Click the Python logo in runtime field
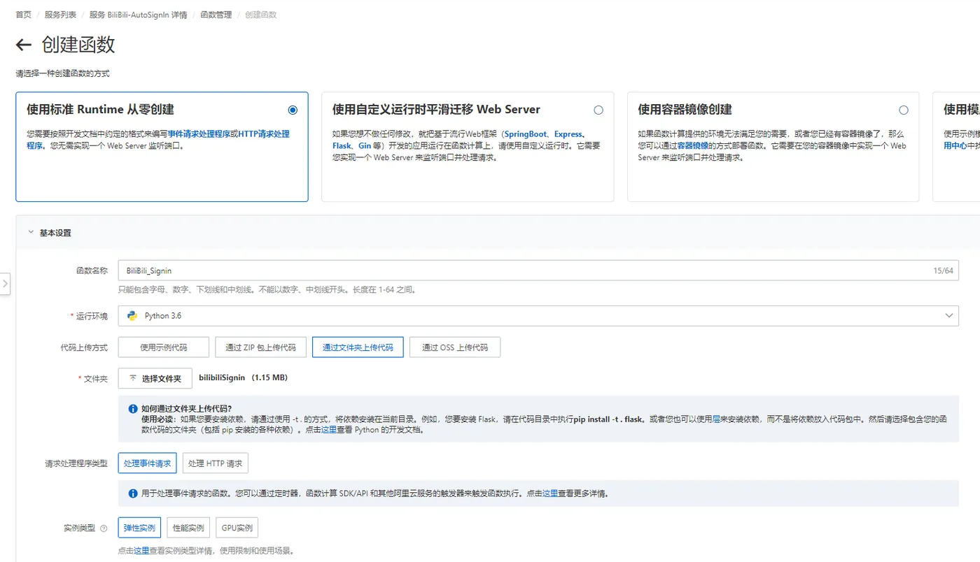 pyautogui.click(x=132, y=315)
